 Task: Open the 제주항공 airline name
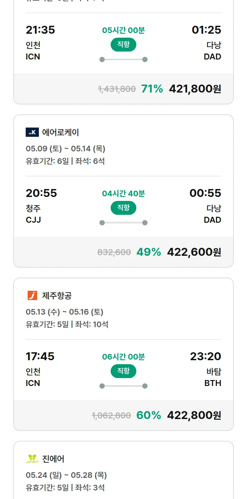click(x=57, y=295)
